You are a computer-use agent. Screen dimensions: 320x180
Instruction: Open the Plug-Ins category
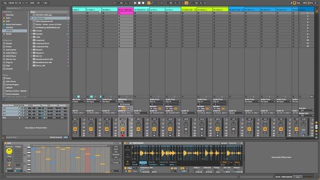(9, 62)
